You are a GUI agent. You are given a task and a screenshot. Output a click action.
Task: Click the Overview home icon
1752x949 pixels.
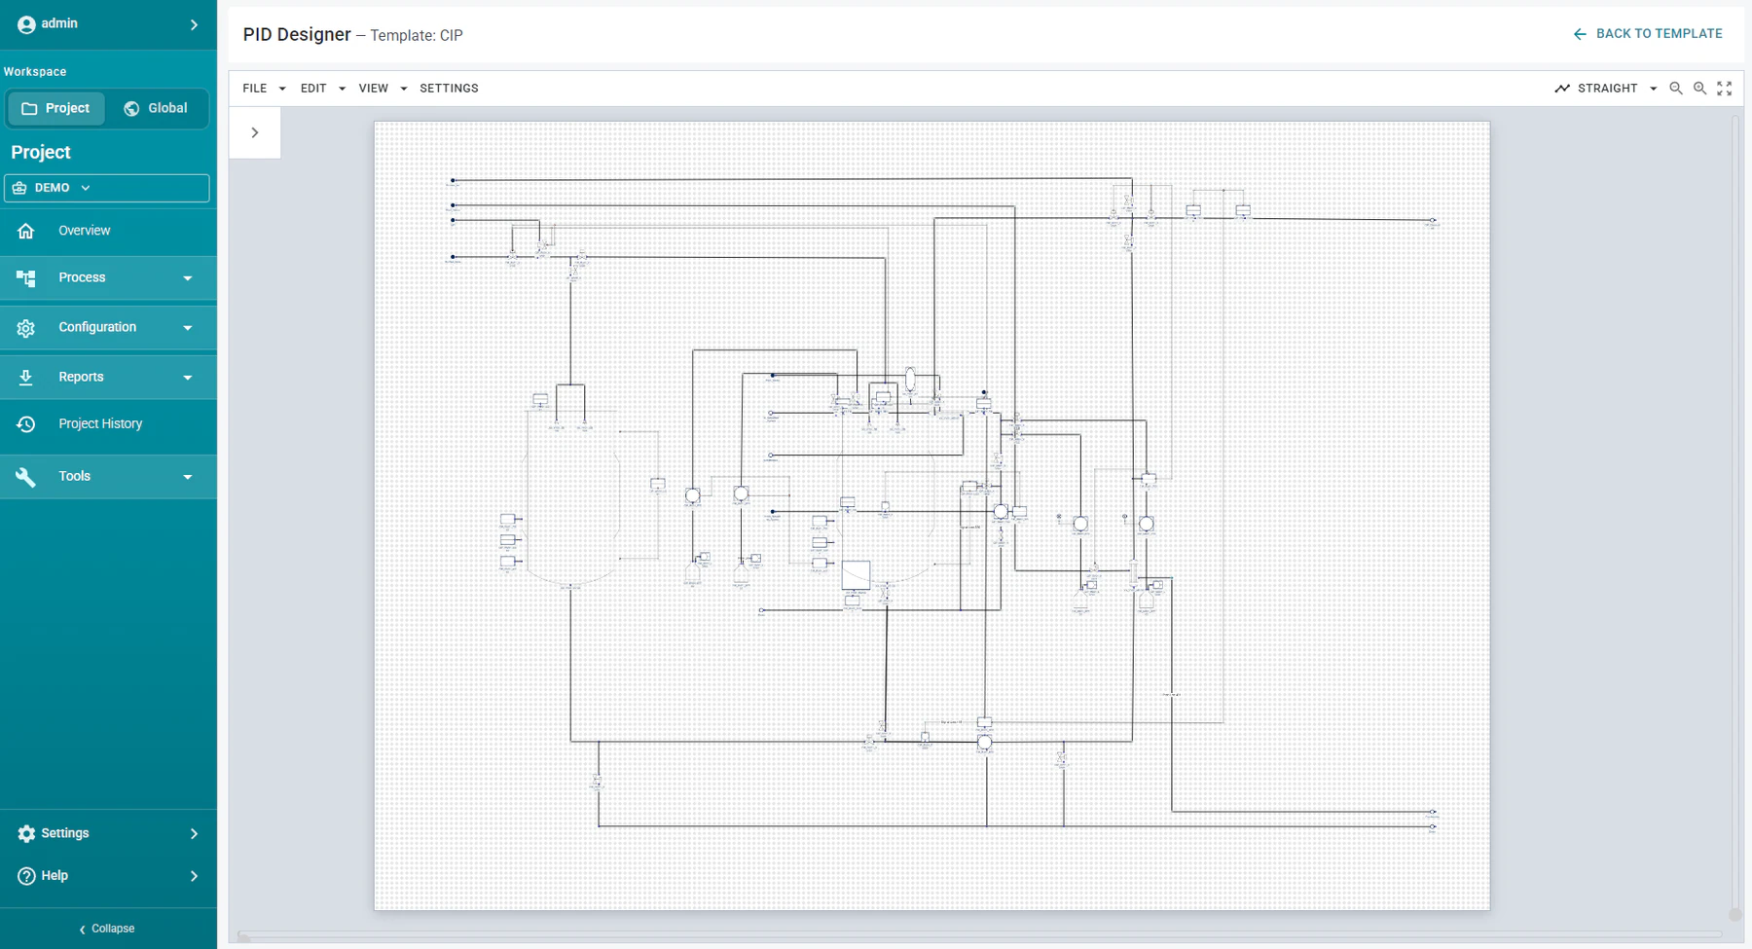pyautogui.click(x=26, y=231)
